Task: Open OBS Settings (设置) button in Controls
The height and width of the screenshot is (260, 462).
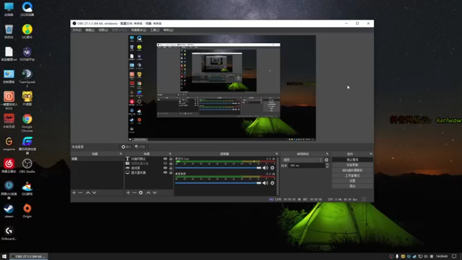Action: [352, 181]
